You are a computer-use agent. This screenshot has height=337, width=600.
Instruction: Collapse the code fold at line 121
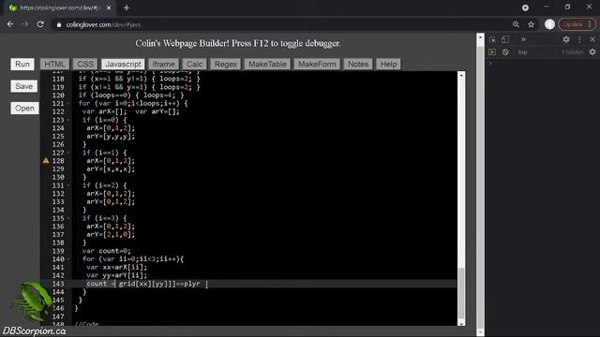[x=68, y=104]
